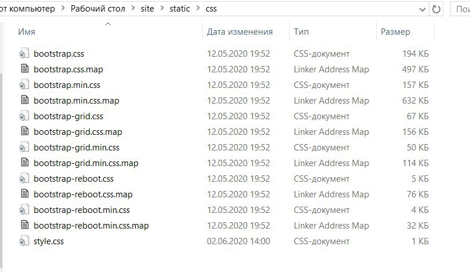The width and height of the screenshot is (470, 272).
Task: Select the bootstrap-reboot.min.css file name
Action: coord(82,210)
